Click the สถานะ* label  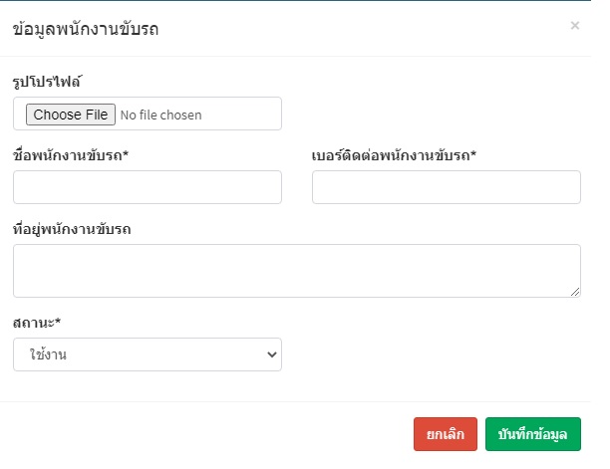37,323
